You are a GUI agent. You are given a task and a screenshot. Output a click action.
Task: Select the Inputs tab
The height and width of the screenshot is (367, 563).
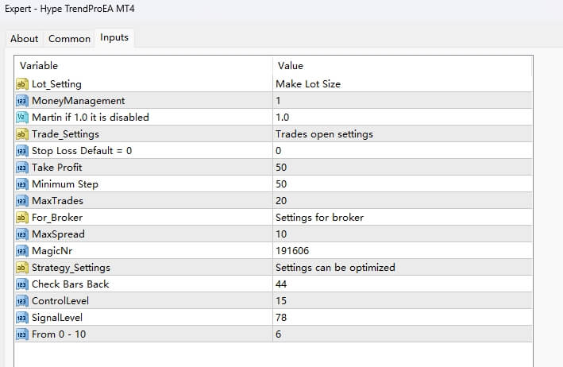[114, 37]
